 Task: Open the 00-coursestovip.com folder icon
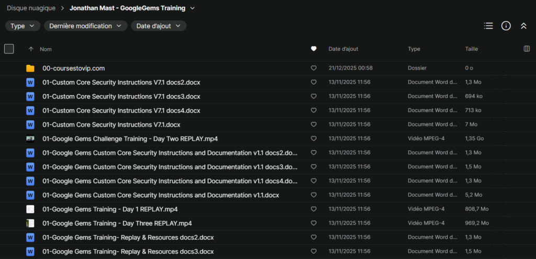tap(30, 68)
